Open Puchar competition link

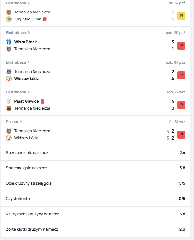tap(12, 122)
